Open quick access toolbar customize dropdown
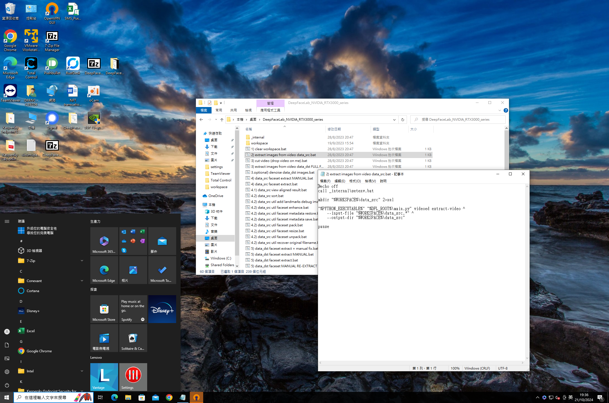Screen dimensions: 609x403 pyautogui.click(x=221, y=103)
